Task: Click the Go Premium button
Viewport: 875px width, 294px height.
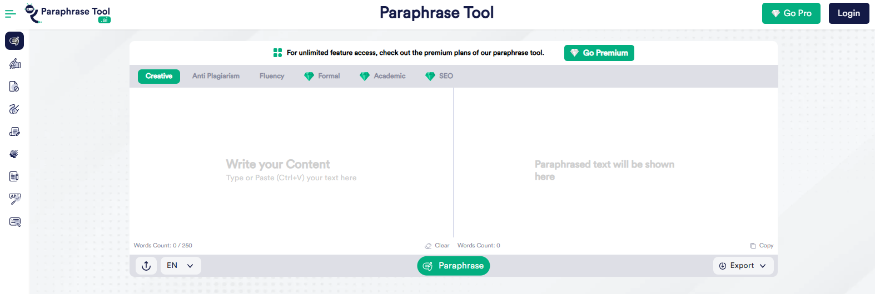Action: coord(599,53)
